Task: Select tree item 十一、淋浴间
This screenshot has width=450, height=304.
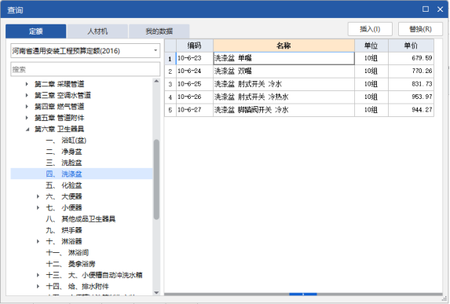Action: click(68, 253)
